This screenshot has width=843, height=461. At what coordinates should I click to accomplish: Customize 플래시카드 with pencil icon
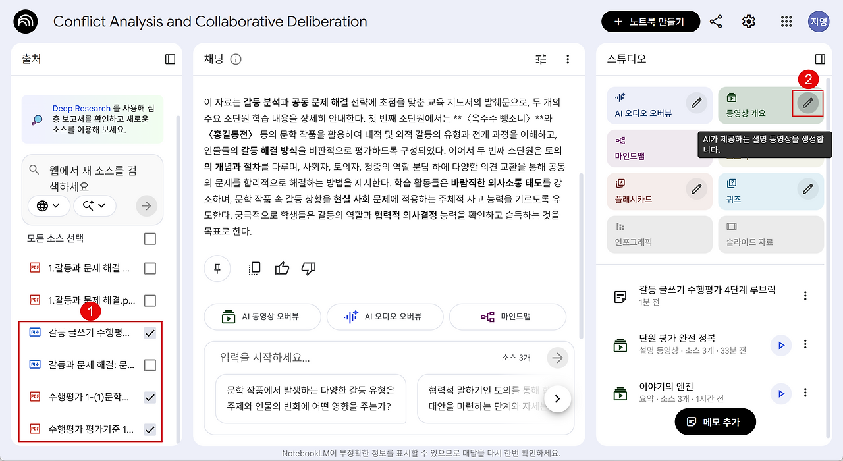point(697,189)
